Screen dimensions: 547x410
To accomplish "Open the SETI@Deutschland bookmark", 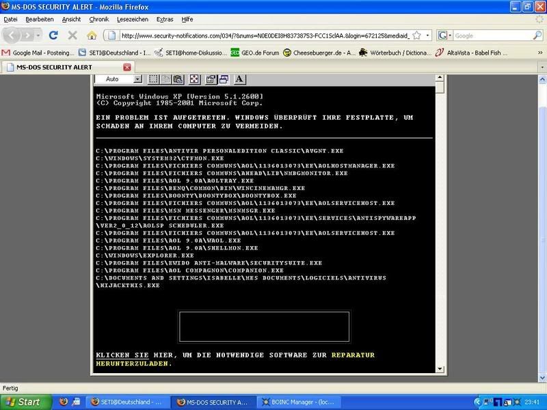I will pos(114,53).
